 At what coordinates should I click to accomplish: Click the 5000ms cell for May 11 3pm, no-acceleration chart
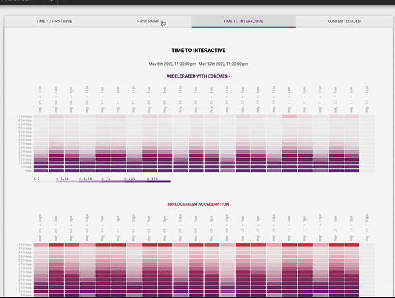305,261
